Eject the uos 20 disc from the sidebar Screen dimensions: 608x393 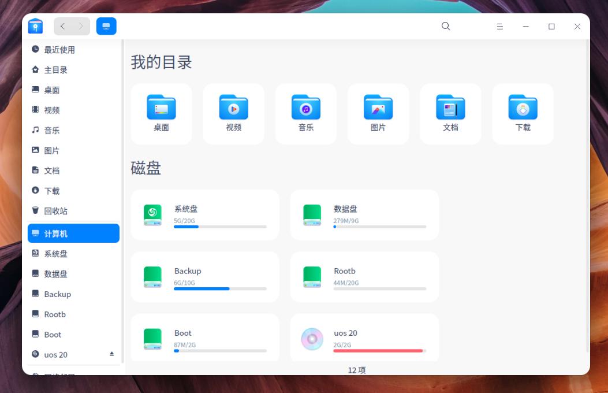[x=112, y=354]
